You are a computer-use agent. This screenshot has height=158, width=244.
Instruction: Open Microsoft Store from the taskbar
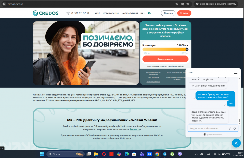pos(134,154)
